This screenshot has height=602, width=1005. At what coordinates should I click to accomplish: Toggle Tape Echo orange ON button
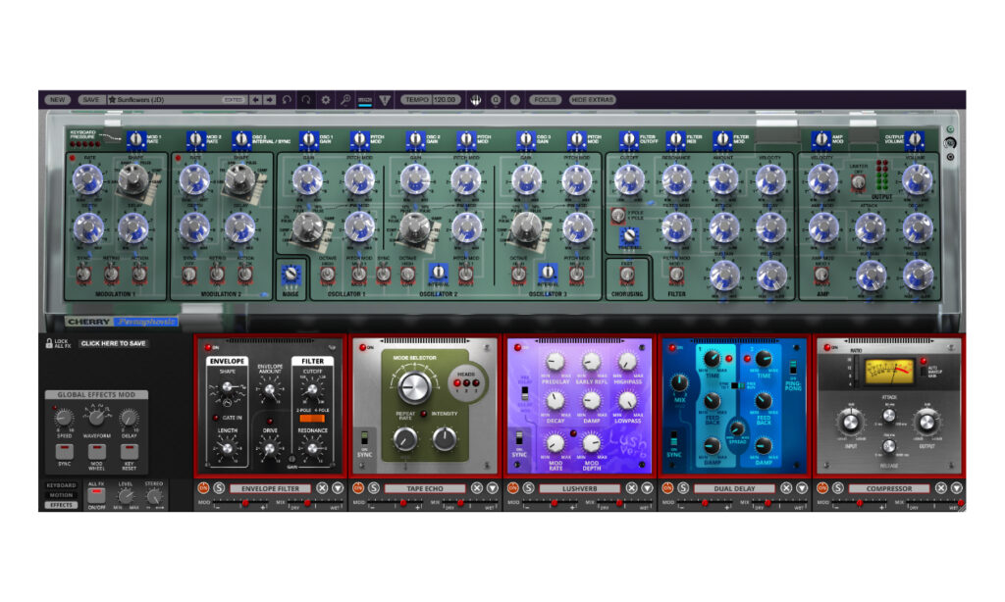[x=358, y=488]
